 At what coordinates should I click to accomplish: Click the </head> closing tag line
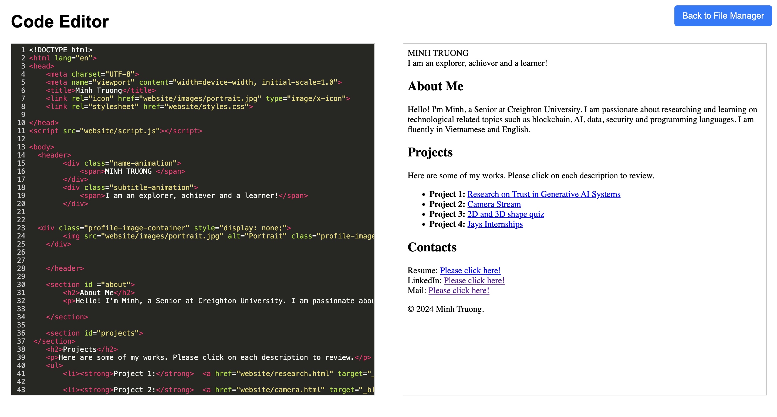[44, 123]
